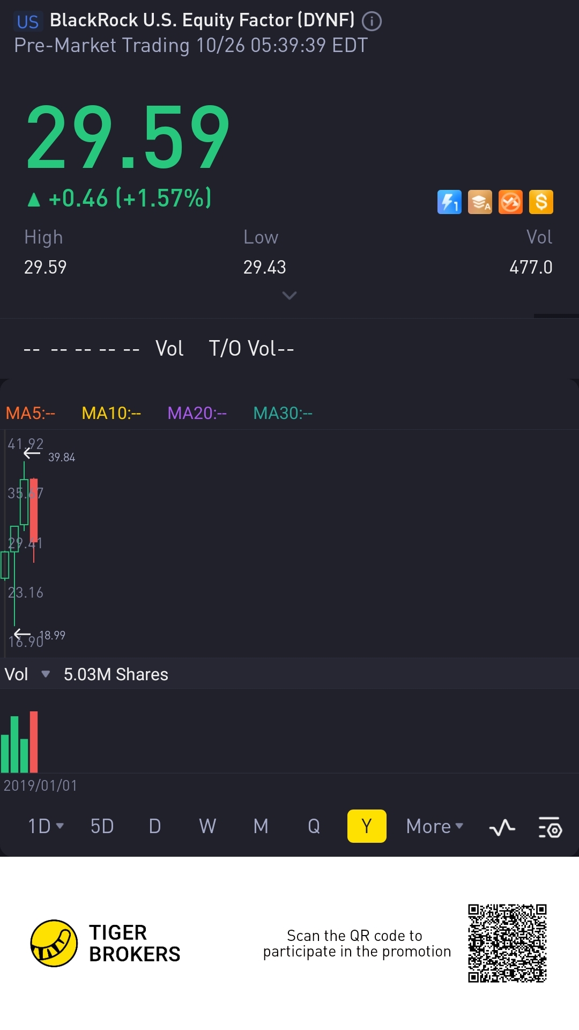Tap the info icon next to DYNF
Screen dimensions: 579x1030
tap(372, 21)
